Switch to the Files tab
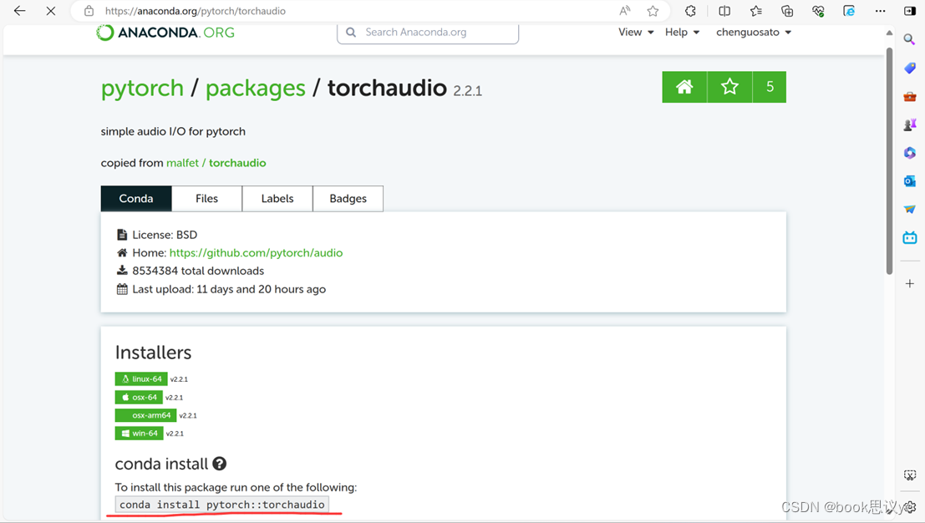This screenshot has width=925, height=523. pos(206,199)
